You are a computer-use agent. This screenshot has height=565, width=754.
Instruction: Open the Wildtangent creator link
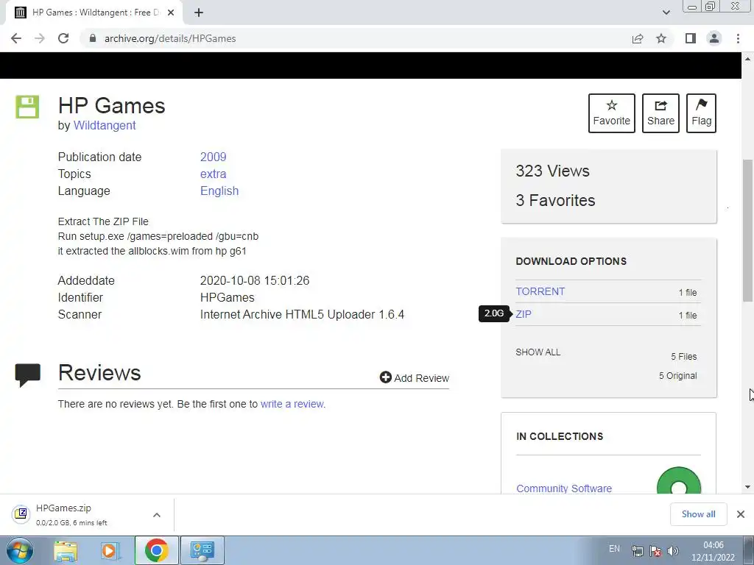point(105,125)
